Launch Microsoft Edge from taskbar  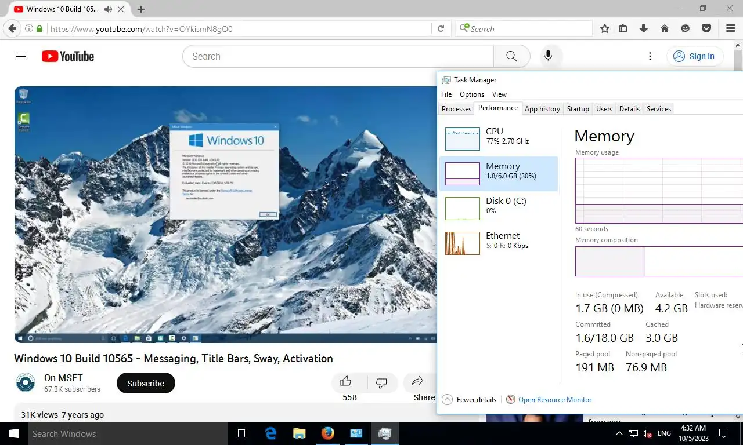pos(270,433)
